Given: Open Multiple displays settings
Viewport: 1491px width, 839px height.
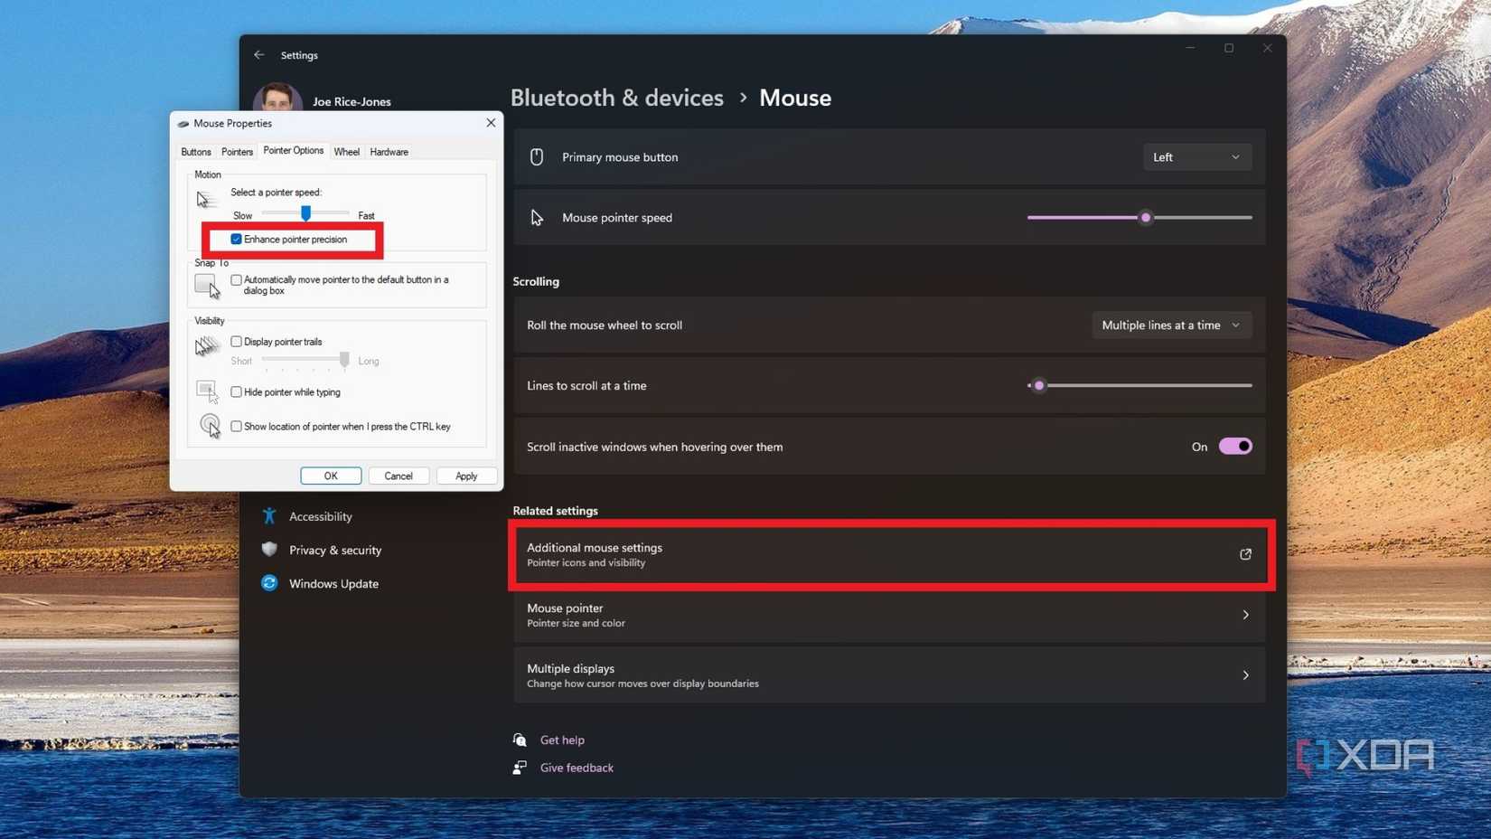Looking at the screenshot, I should 890,675.
